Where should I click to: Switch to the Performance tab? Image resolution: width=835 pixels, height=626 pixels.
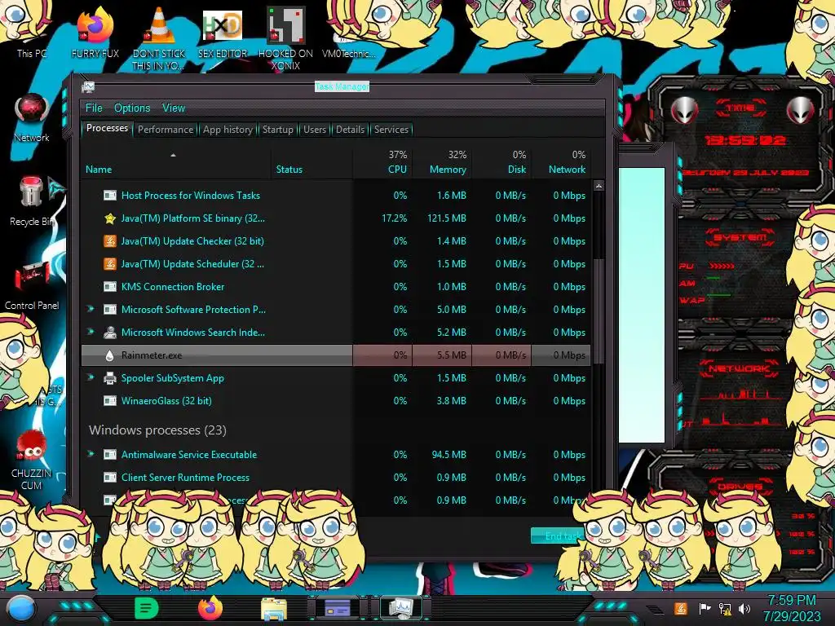point(166,130)
